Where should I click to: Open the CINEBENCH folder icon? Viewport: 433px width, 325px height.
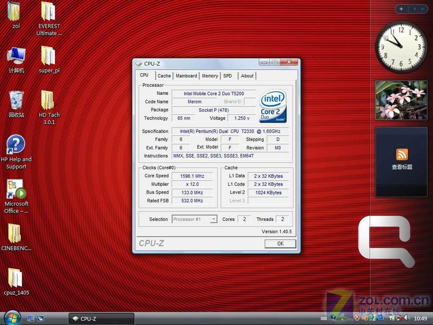pos(16,237)
